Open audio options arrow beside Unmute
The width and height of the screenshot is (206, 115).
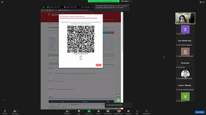click(x=8, y=111)
